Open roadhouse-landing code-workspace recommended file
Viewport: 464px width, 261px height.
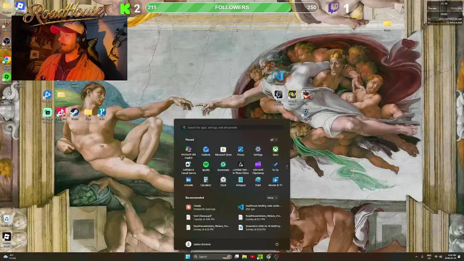click(x=260, y=207)
